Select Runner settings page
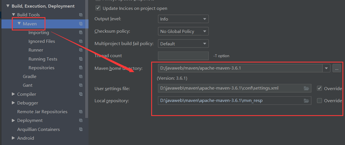 click(36, 50)
